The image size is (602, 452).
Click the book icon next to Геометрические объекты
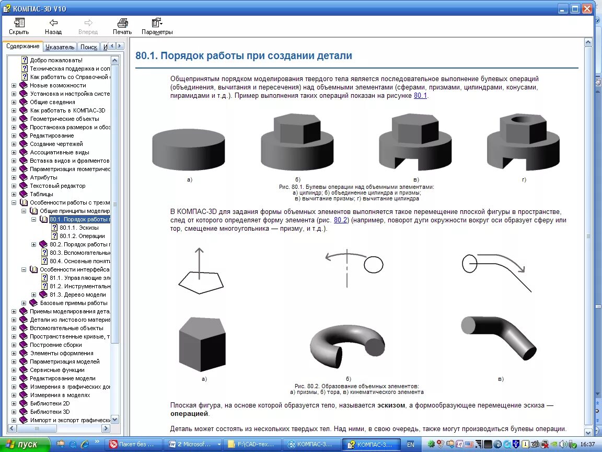coord(24,119)
